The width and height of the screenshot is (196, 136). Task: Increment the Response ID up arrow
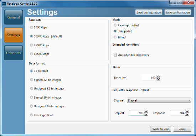pyautogui.click(x=187, y=111)
